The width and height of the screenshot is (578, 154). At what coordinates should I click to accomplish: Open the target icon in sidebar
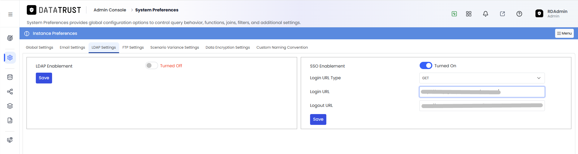click(10, 38)
